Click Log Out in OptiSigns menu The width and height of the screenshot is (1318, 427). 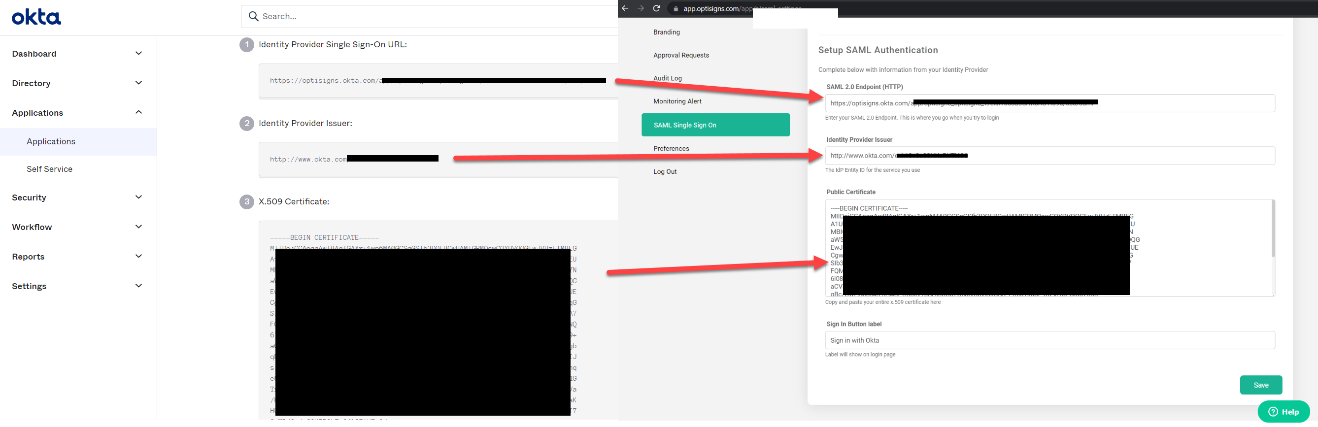pos(665,172)
